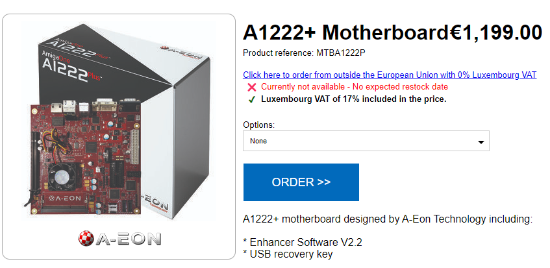The height and width of the screenshot is (268, 550).
Task: Follow the order outside European Union link
Action: click(390, 75)
